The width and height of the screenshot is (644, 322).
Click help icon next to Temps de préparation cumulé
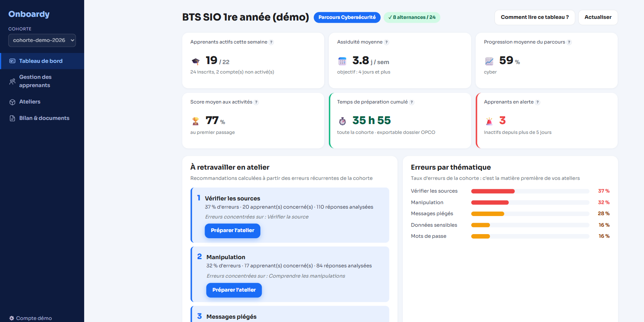pos(412,102)
